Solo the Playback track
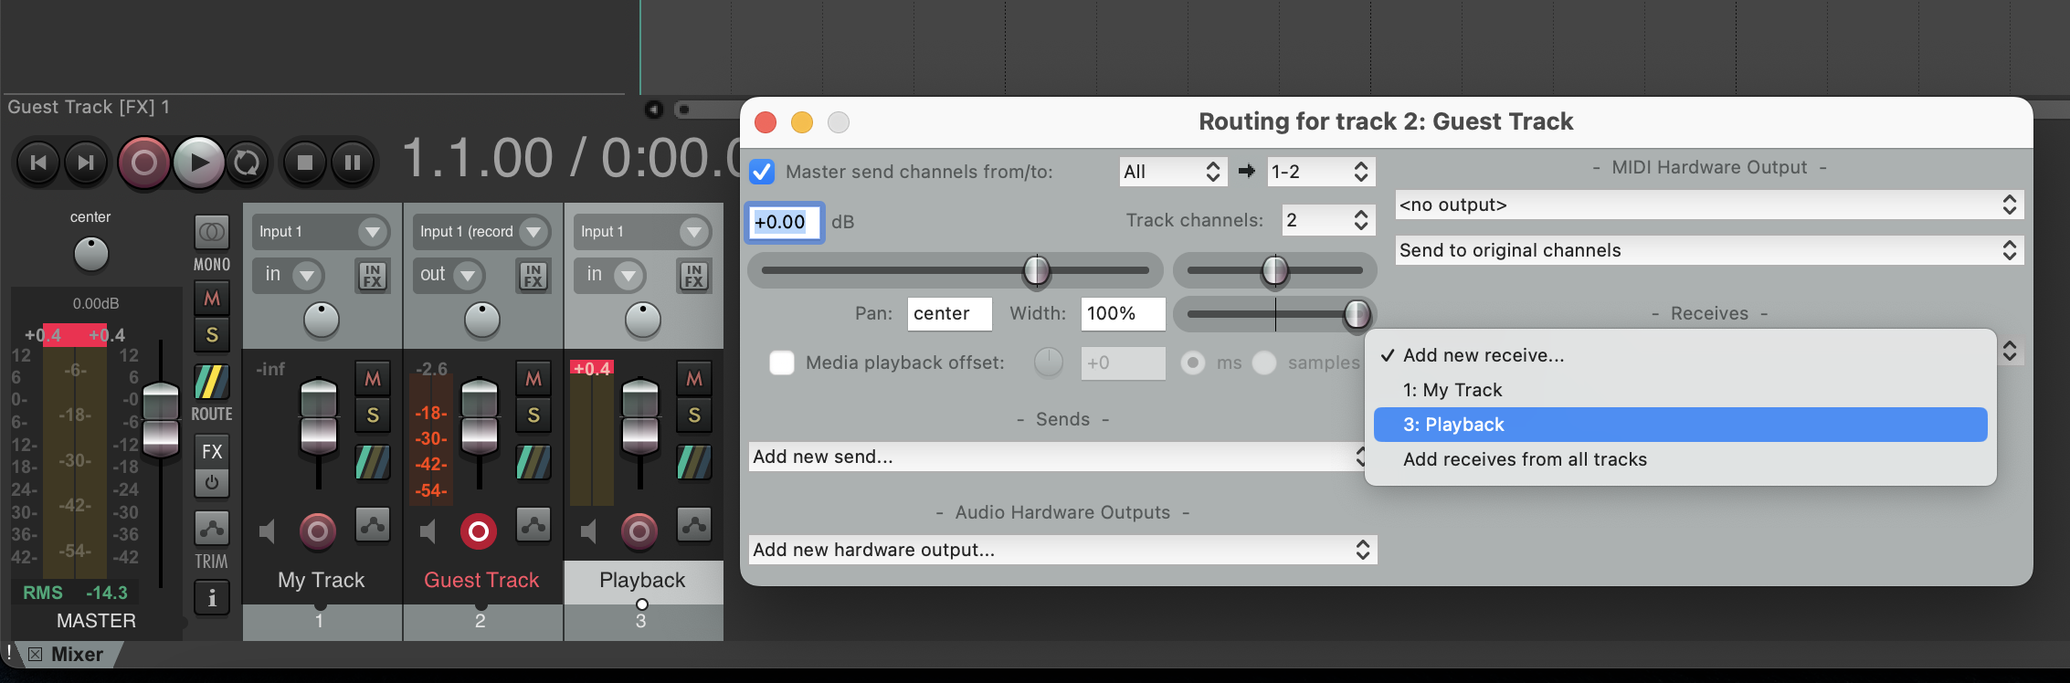The image size is (2070, 683). [694, 415]
